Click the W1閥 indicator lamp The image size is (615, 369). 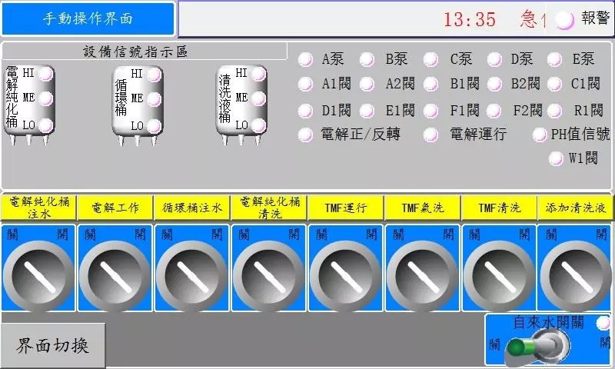556,158
